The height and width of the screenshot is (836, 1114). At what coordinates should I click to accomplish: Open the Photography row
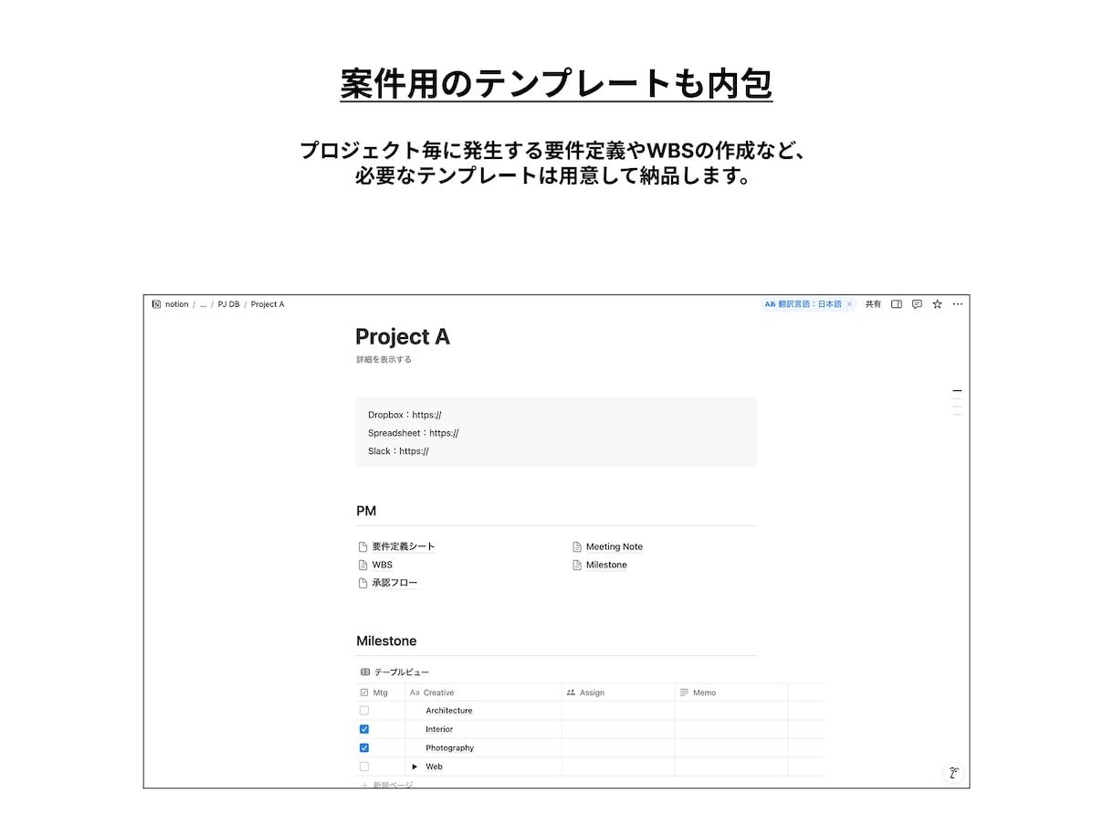(450, 748)
